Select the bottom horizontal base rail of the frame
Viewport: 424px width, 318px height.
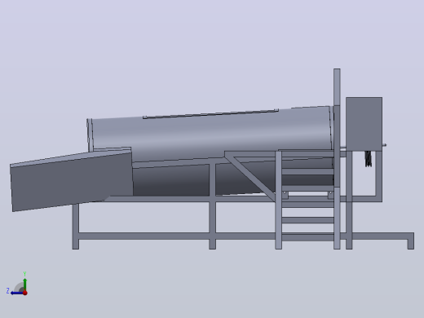[x=242, y=236]
